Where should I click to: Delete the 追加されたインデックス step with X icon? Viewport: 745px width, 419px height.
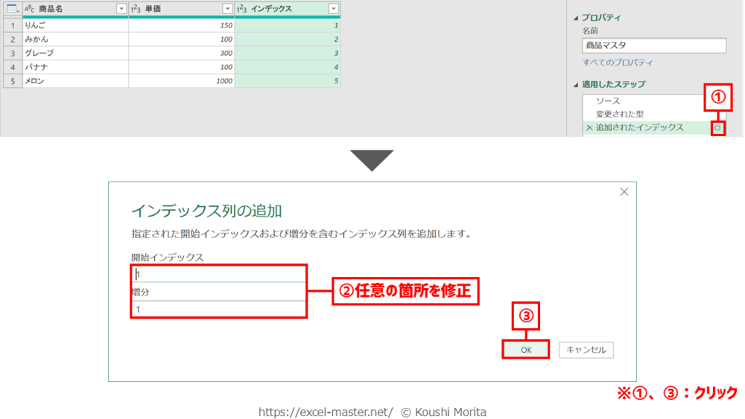click(x=589, y=128)
